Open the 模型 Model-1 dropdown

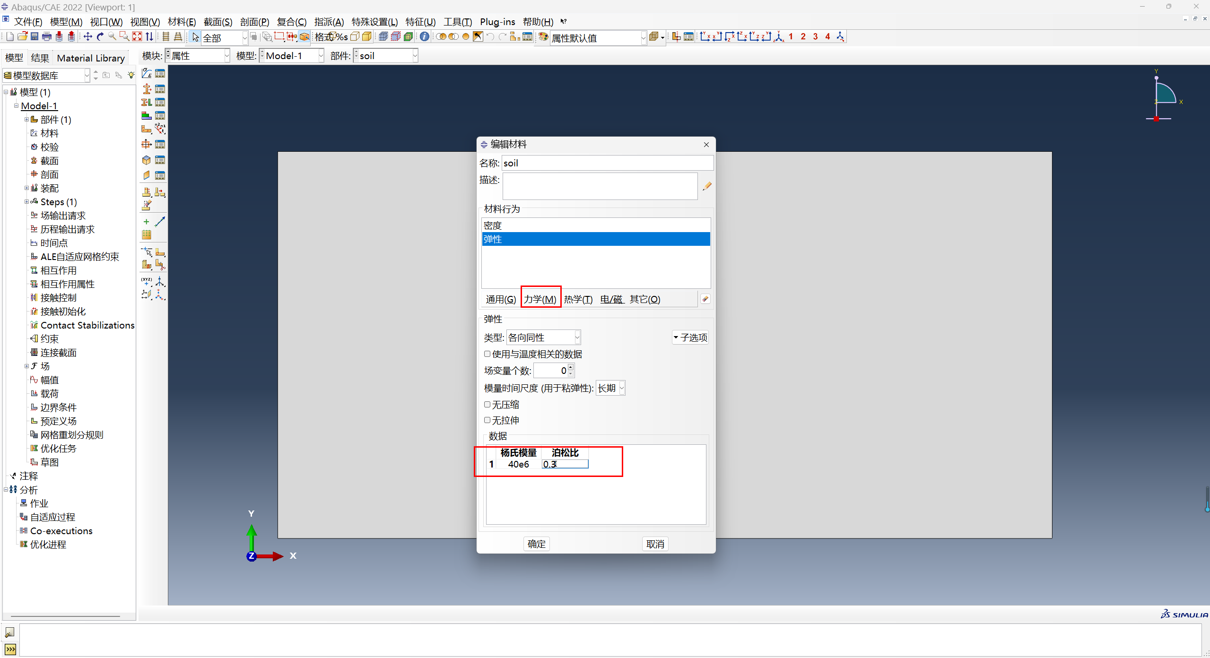pos(292,56)
